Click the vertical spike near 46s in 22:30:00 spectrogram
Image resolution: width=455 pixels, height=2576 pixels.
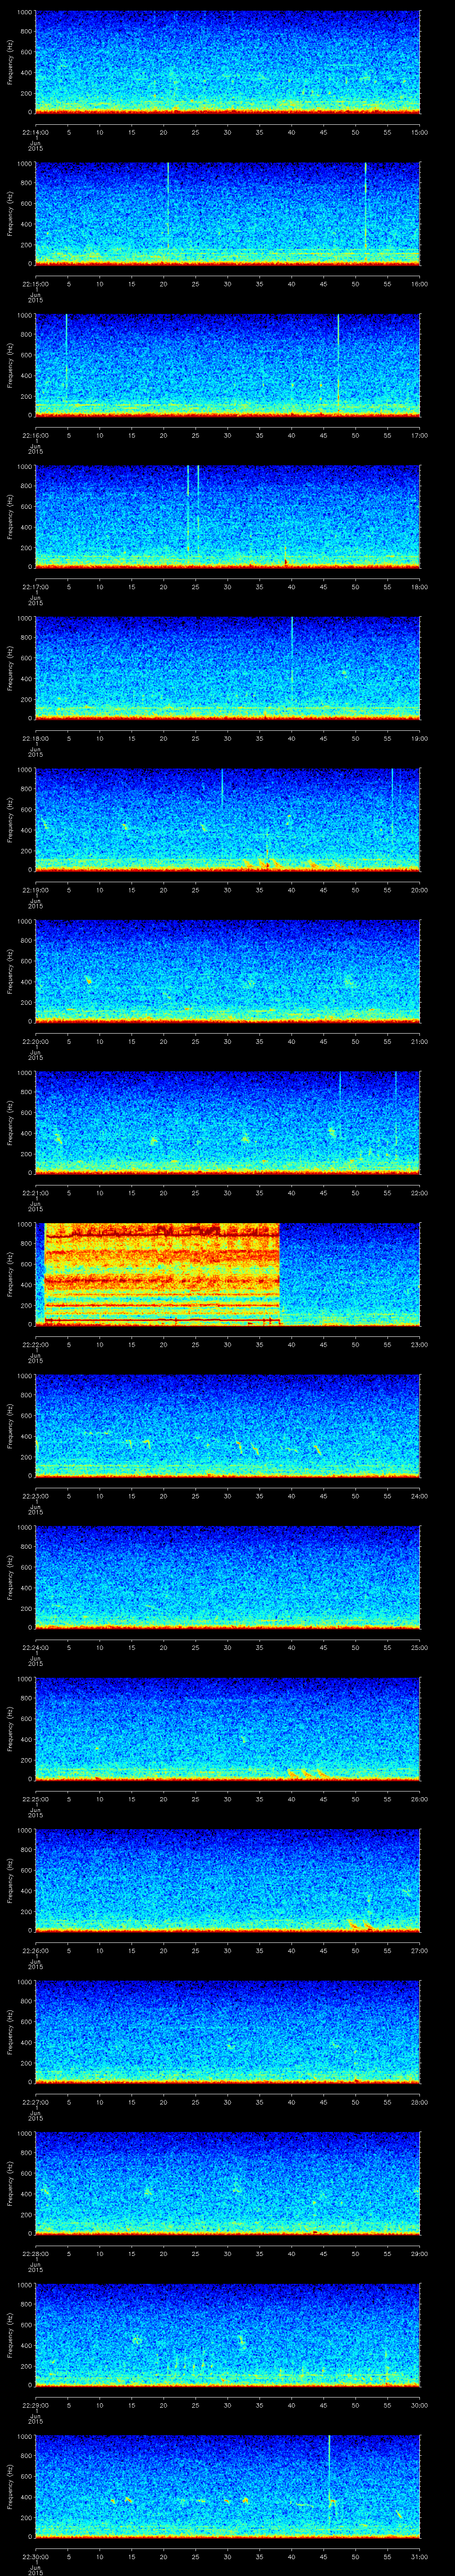[x=329, y=2485]
